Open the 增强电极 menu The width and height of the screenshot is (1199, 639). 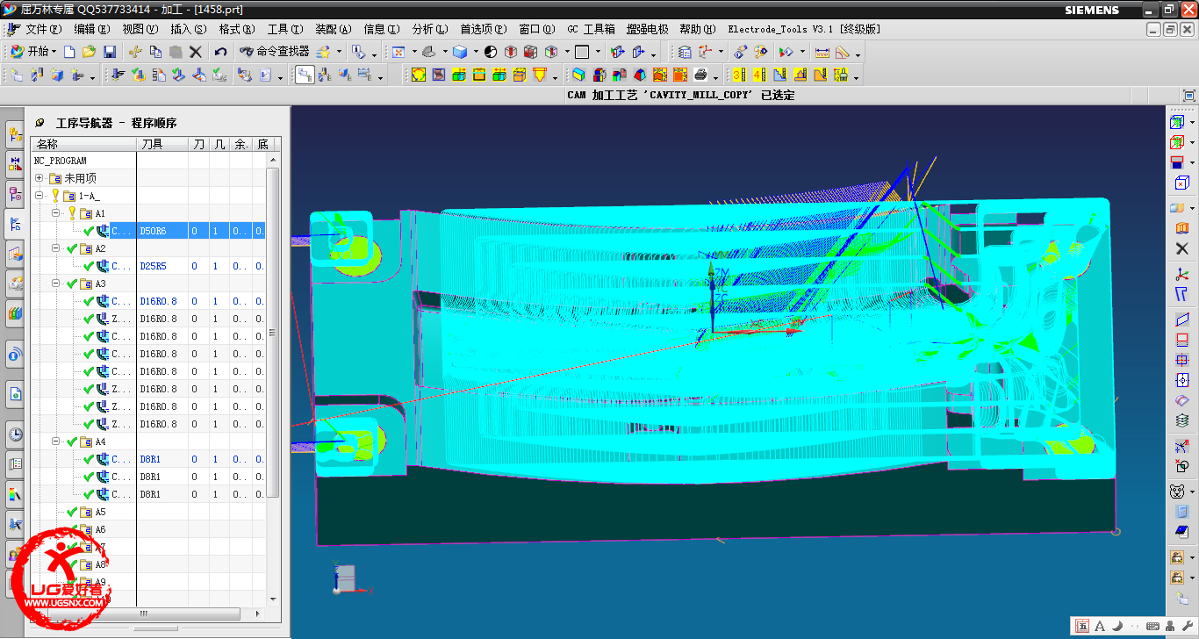[x=647, y=29]
